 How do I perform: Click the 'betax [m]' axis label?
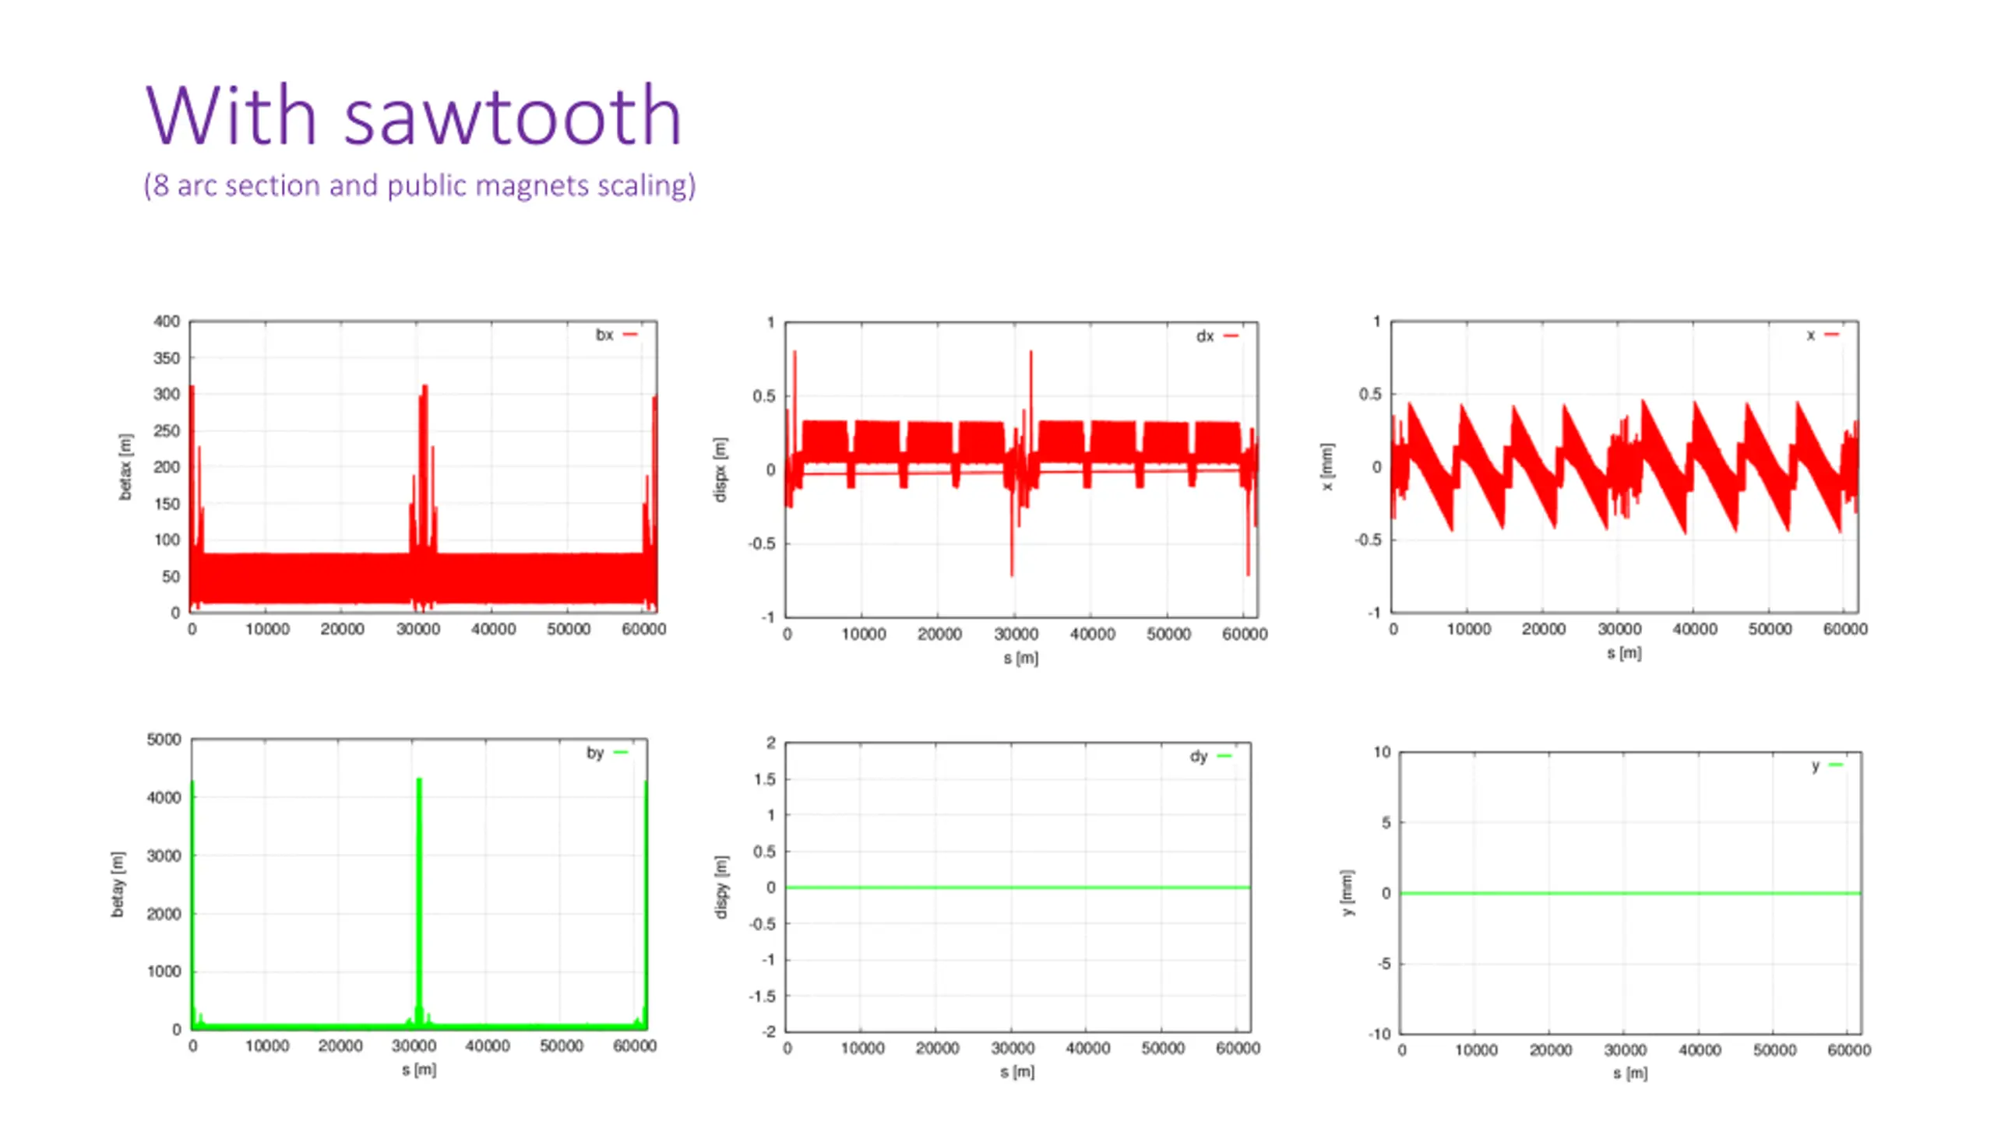(125, 467)
